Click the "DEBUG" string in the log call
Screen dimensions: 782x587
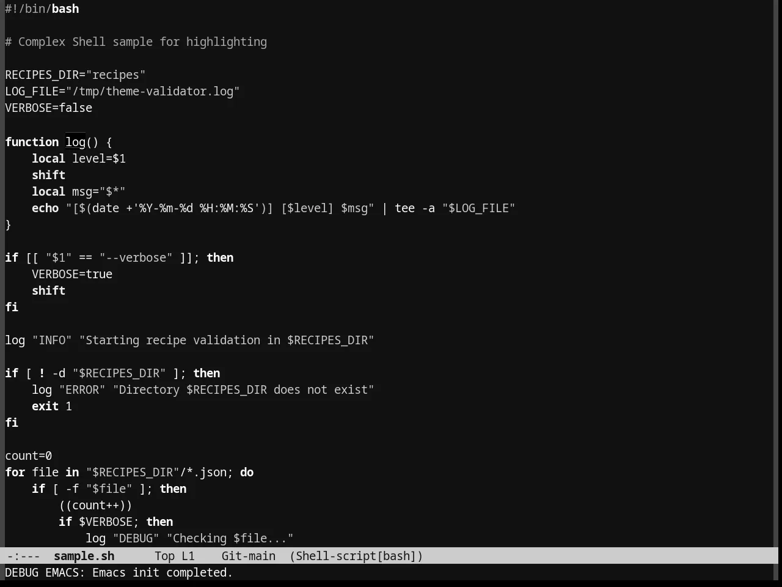coord(136,538)
